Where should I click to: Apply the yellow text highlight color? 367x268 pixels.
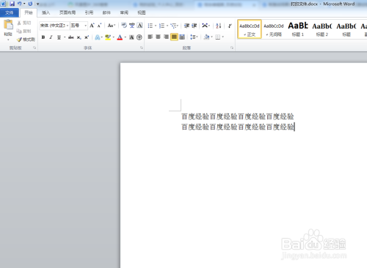(108, 37)
